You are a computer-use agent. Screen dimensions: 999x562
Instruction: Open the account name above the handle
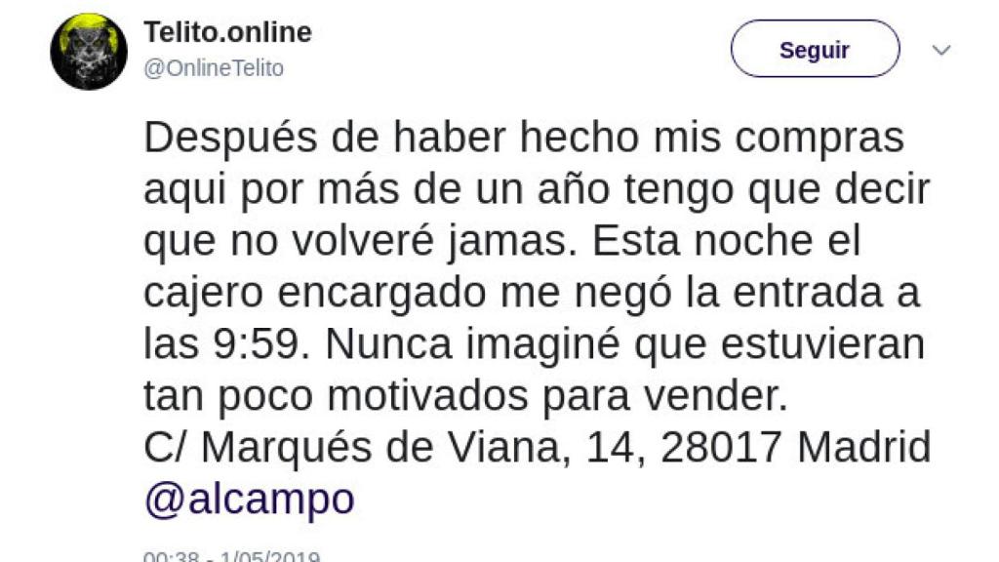coord(226,30)
